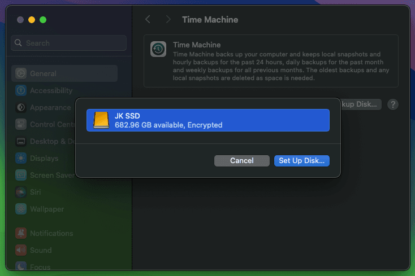Go back using the left chevron

[148, 19]
